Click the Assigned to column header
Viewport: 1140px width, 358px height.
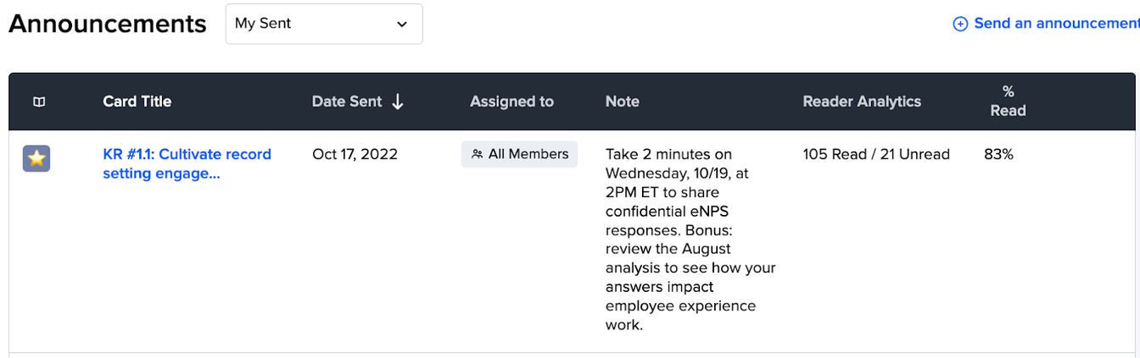coord(511,102)
